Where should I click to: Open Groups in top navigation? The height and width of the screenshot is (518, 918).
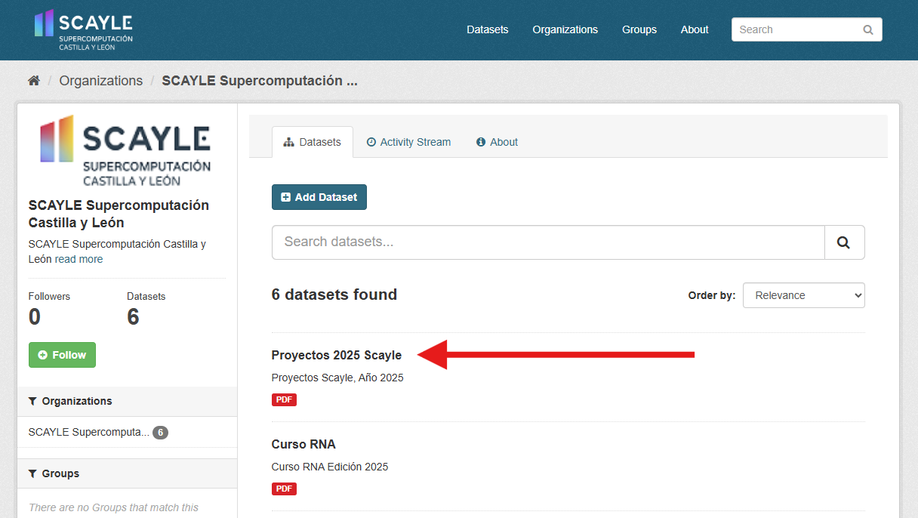[x=639, y=29]
